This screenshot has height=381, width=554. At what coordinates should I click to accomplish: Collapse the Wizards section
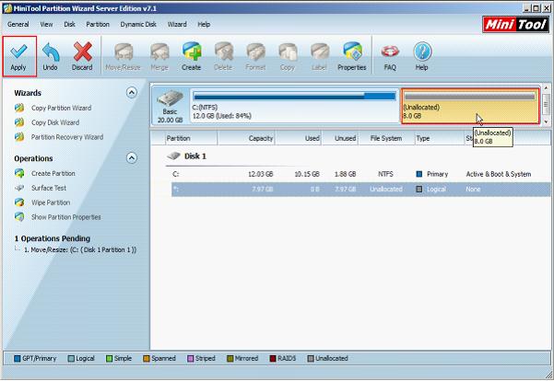(132, 93)
